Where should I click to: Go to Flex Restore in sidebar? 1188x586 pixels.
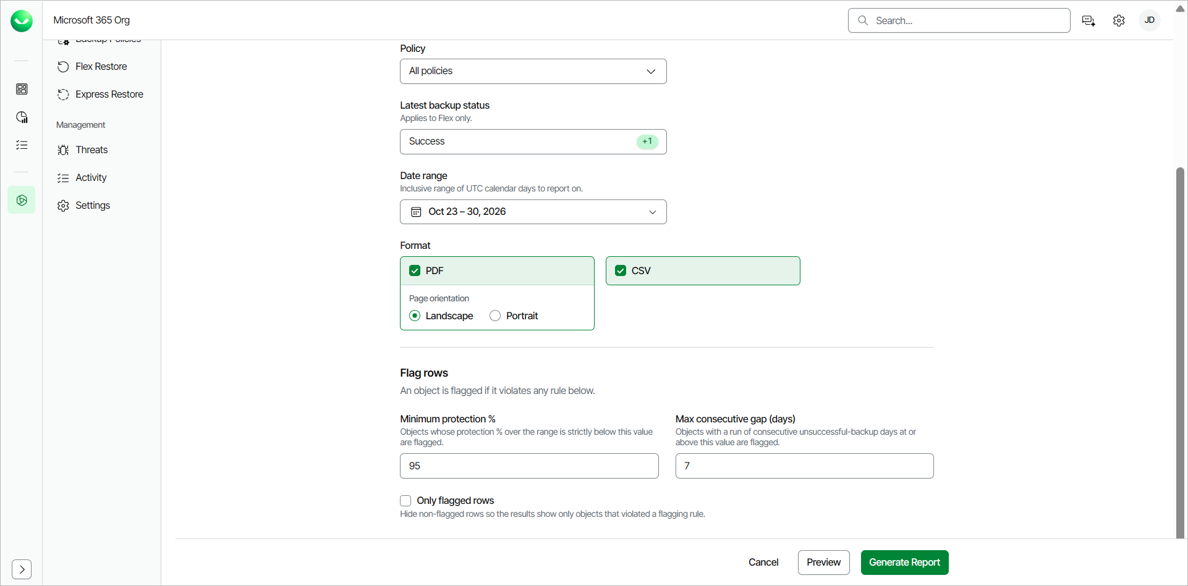[101, 66]
